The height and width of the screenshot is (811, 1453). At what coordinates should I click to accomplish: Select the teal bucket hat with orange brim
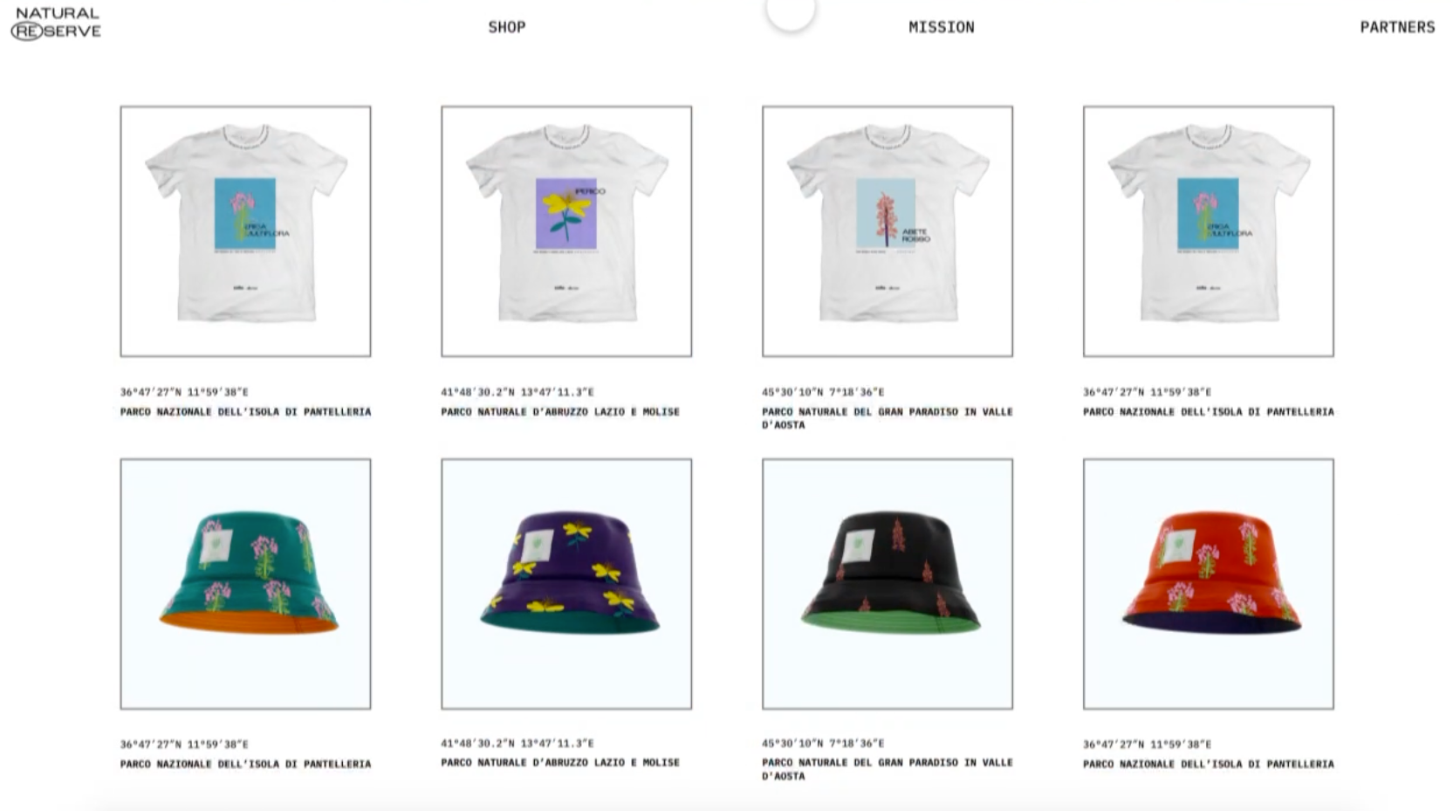coord(245,584)
